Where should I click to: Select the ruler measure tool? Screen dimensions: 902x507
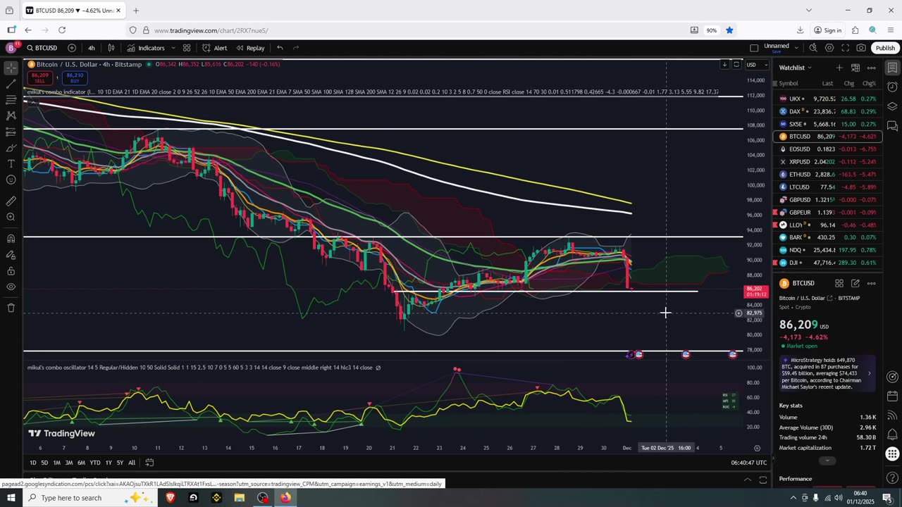tap(11, 201)
